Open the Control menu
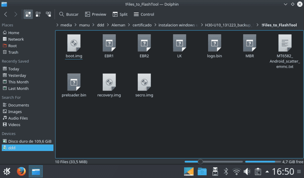The width and height of the screenshot is (304, 178). [144, 14]
